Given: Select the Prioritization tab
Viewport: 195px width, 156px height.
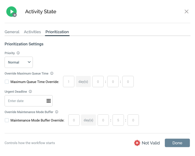Looking at the screenshot, I should pos(57,32).
